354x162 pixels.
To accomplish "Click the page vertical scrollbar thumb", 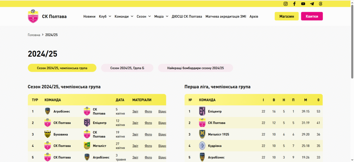I will 352,42.
